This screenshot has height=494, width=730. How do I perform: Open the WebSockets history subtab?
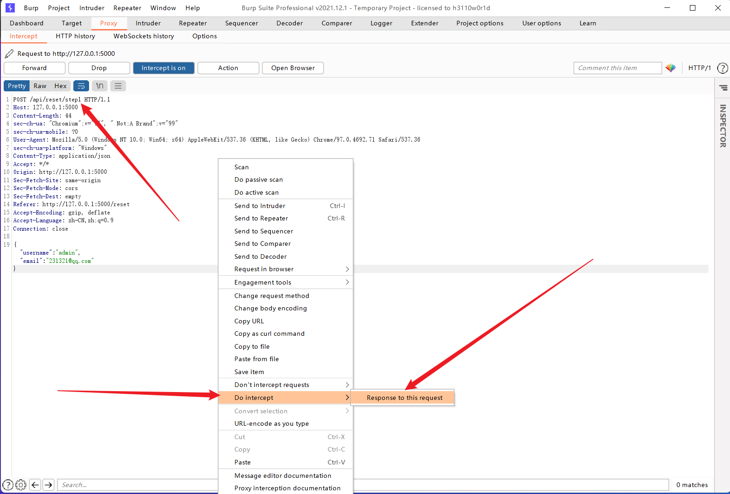pos(144,36)
